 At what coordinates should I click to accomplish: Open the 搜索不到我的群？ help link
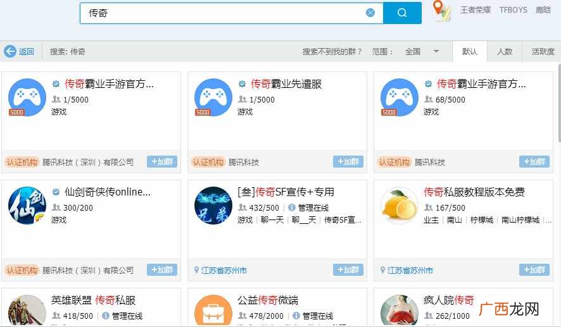[x=332, y=51]
